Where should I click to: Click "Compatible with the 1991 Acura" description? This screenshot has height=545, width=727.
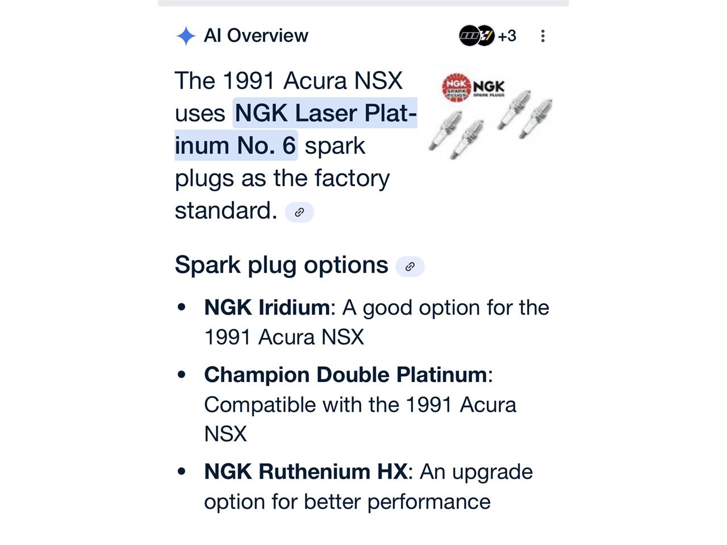coord(360,405)
